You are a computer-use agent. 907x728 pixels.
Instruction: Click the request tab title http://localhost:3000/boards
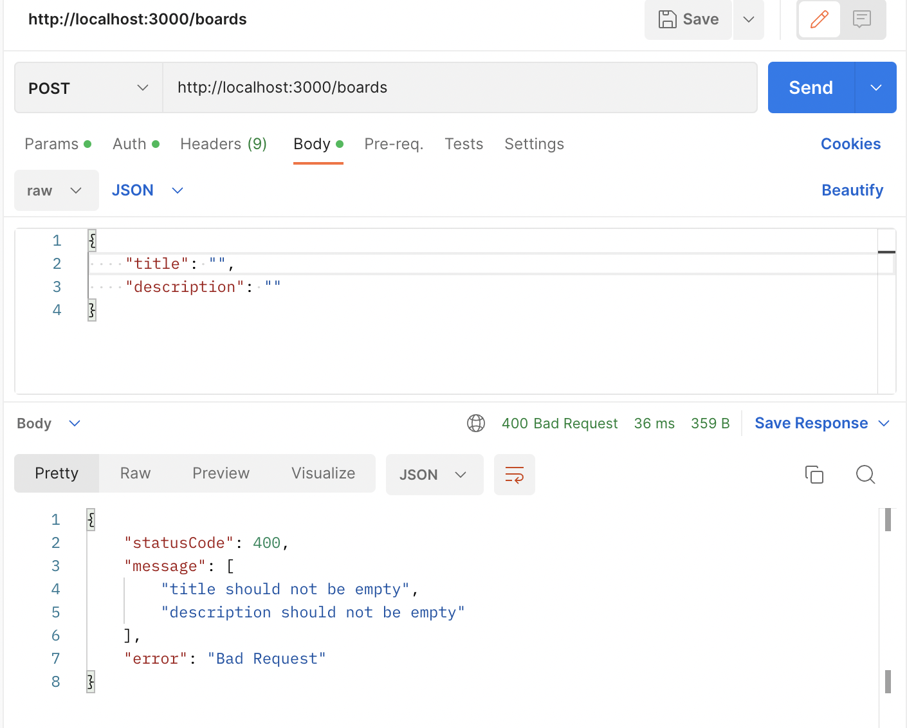click(138, 19)
